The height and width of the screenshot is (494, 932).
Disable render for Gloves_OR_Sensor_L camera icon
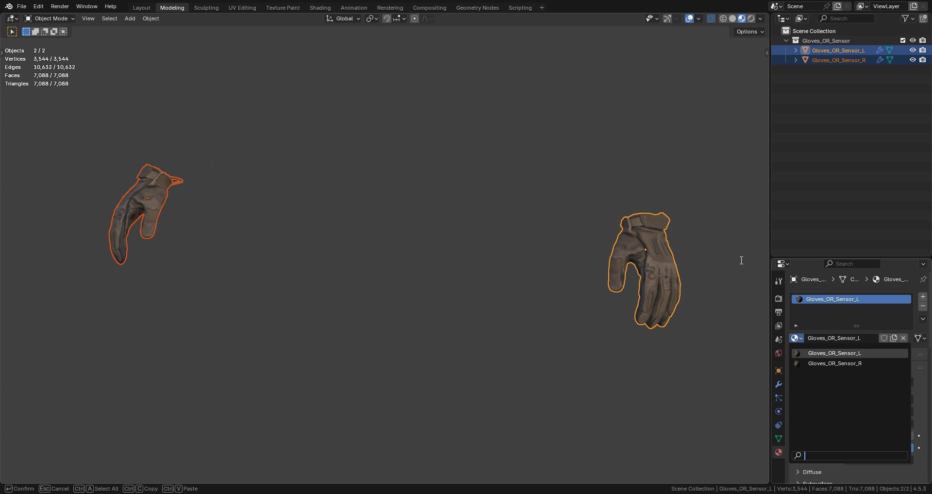923,51
